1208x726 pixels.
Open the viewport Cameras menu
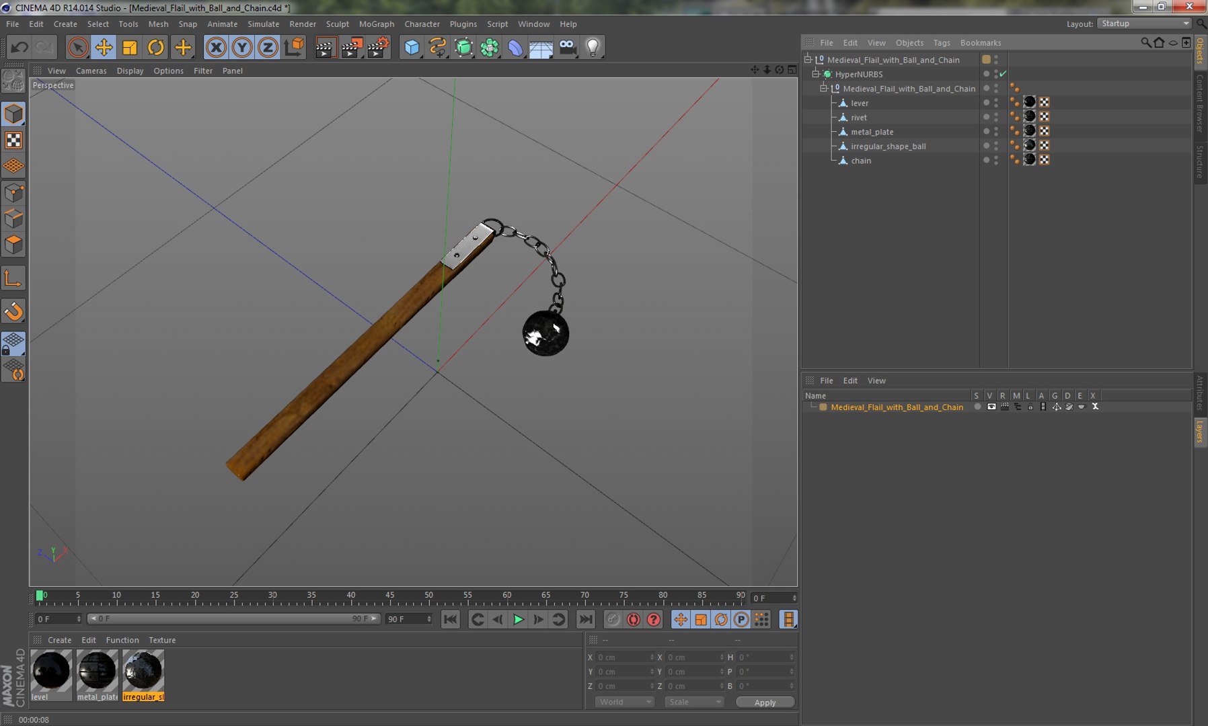pyautogui.click(x=91, y=71)
